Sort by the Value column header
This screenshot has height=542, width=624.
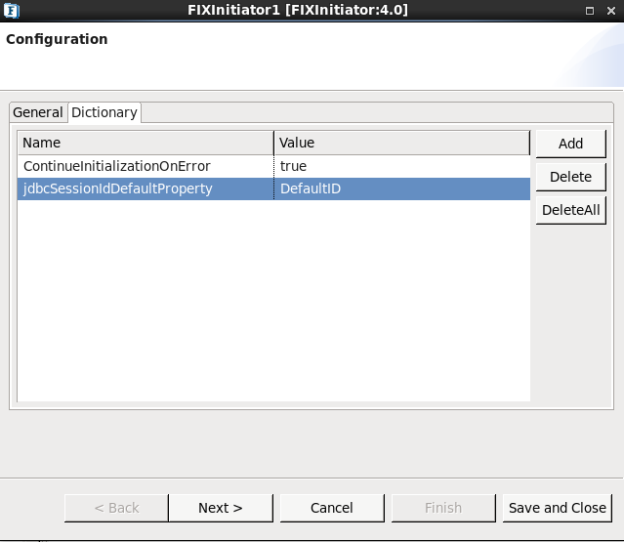402,143
